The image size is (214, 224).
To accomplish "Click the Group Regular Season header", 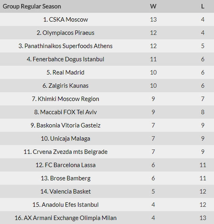I will 32,7.
